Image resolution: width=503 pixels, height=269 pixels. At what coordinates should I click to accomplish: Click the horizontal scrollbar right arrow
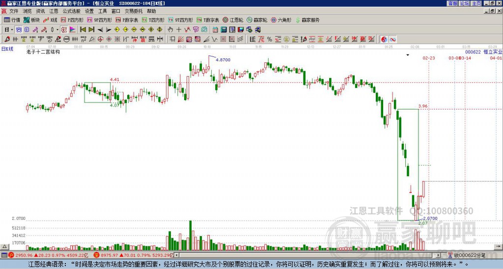[439, 255]
